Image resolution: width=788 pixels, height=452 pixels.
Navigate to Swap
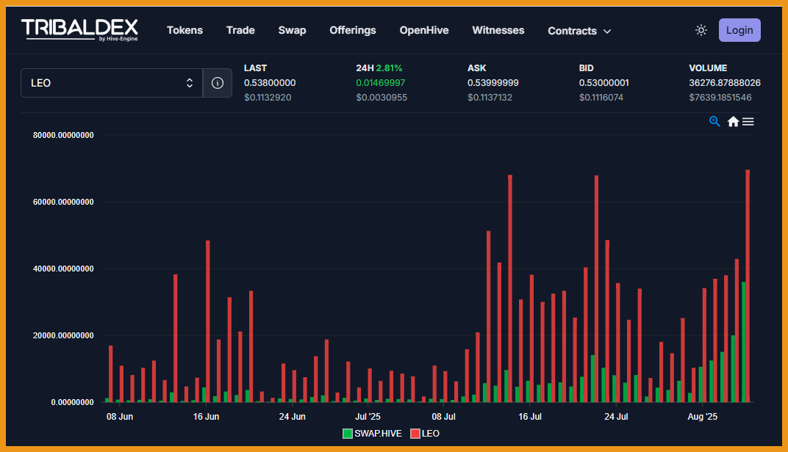point(292,30)
